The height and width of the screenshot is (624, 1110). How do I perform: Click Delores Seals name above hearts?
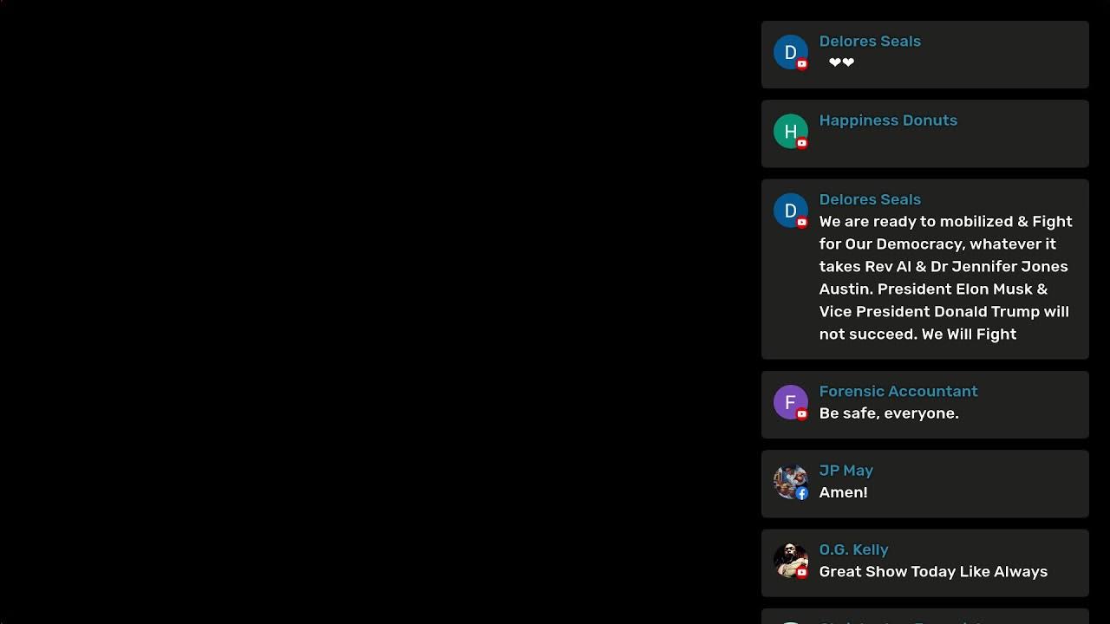coord(870,41)
